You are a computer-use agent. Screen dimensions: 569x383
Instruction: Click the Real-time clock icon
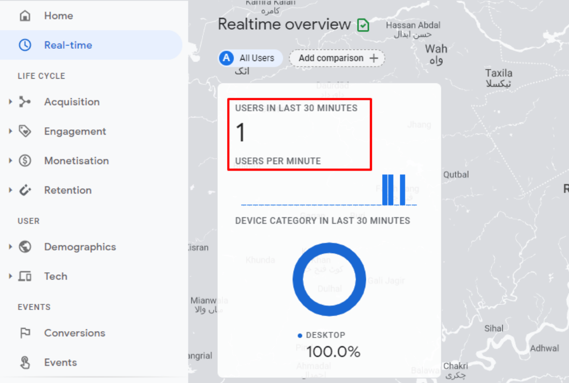tap(25, 45)
